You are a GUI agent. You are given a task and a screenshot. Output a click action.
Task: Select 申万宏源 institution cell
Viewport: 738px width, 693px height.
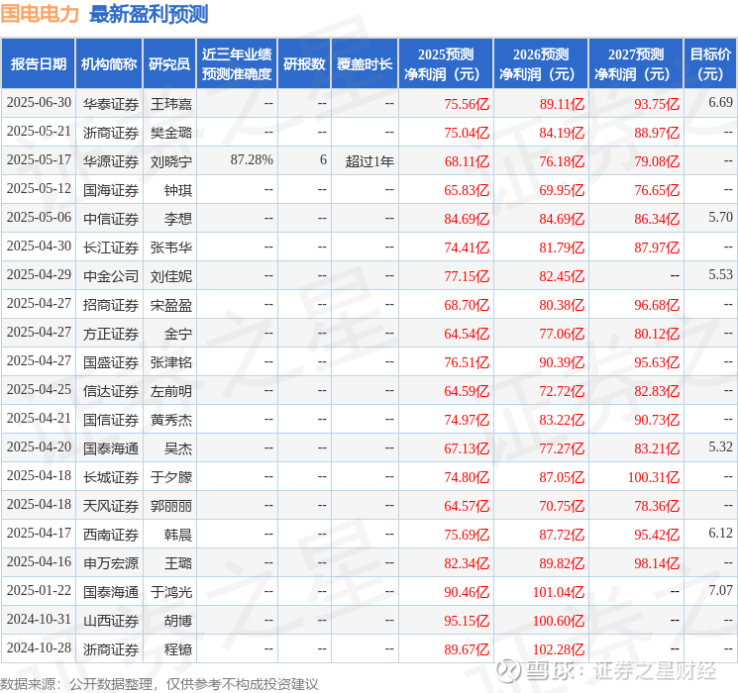[x=111, y=563]
